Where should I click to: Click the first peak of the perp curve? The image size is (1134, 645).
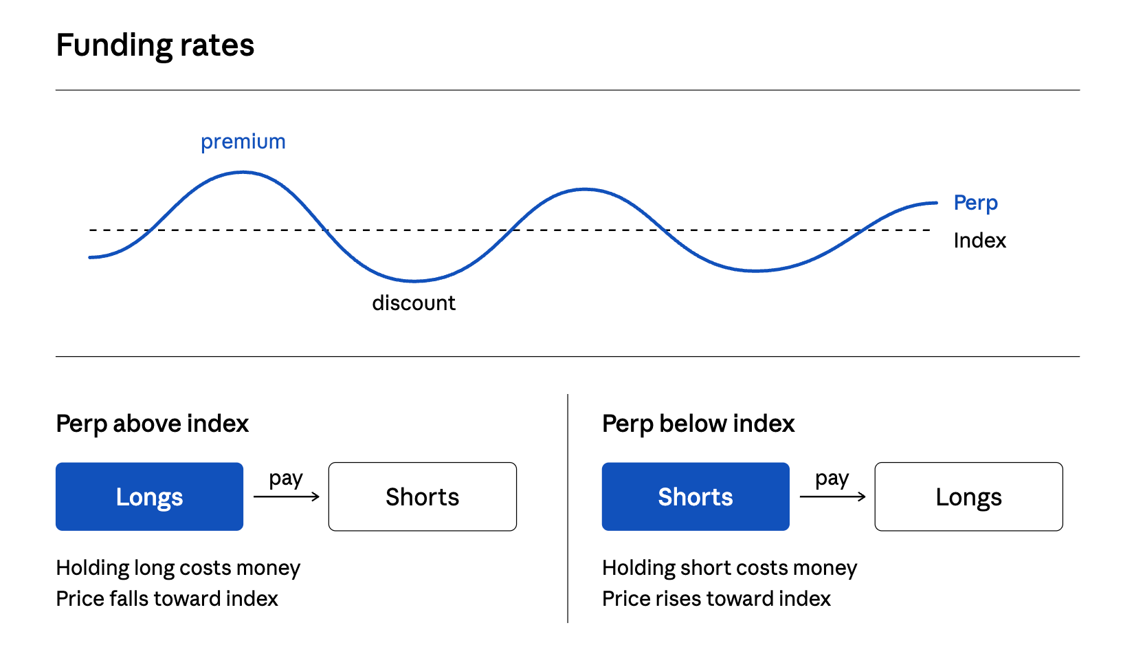(243, 173)
